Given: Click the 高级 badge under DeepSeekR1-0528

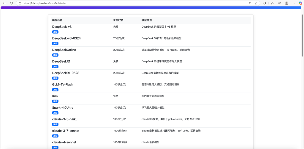Looking at the screenshot, I should coord(55,78).
